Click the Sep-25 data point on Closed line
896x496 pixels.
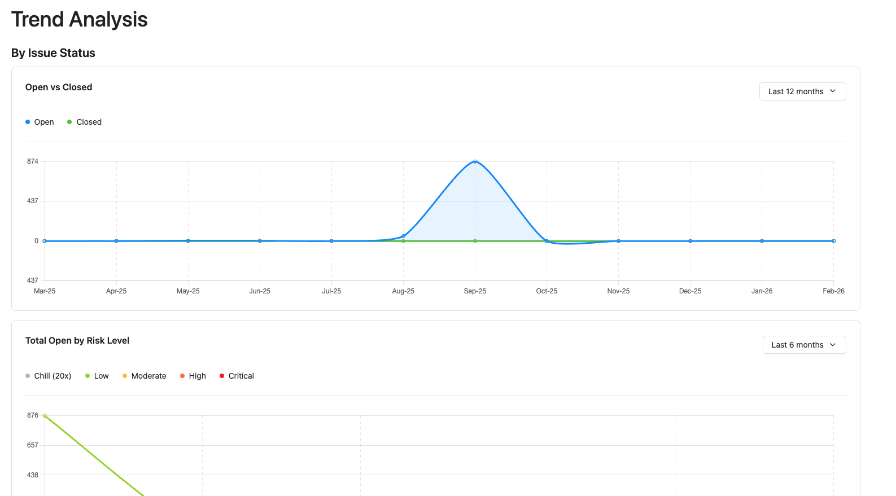click(475, 241)
